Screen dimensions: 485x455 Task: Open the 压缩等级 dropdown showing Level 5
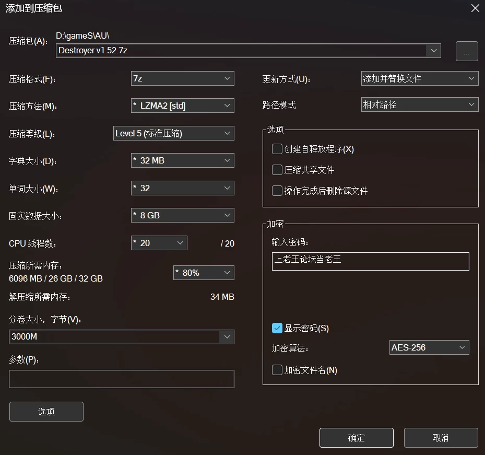pyautogui.click(x=173, y=133)
